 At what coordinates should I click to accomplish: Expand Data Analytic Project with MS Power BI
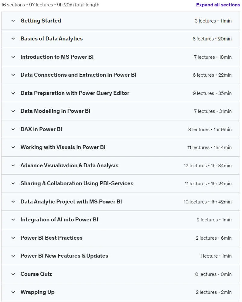(71, 202)
